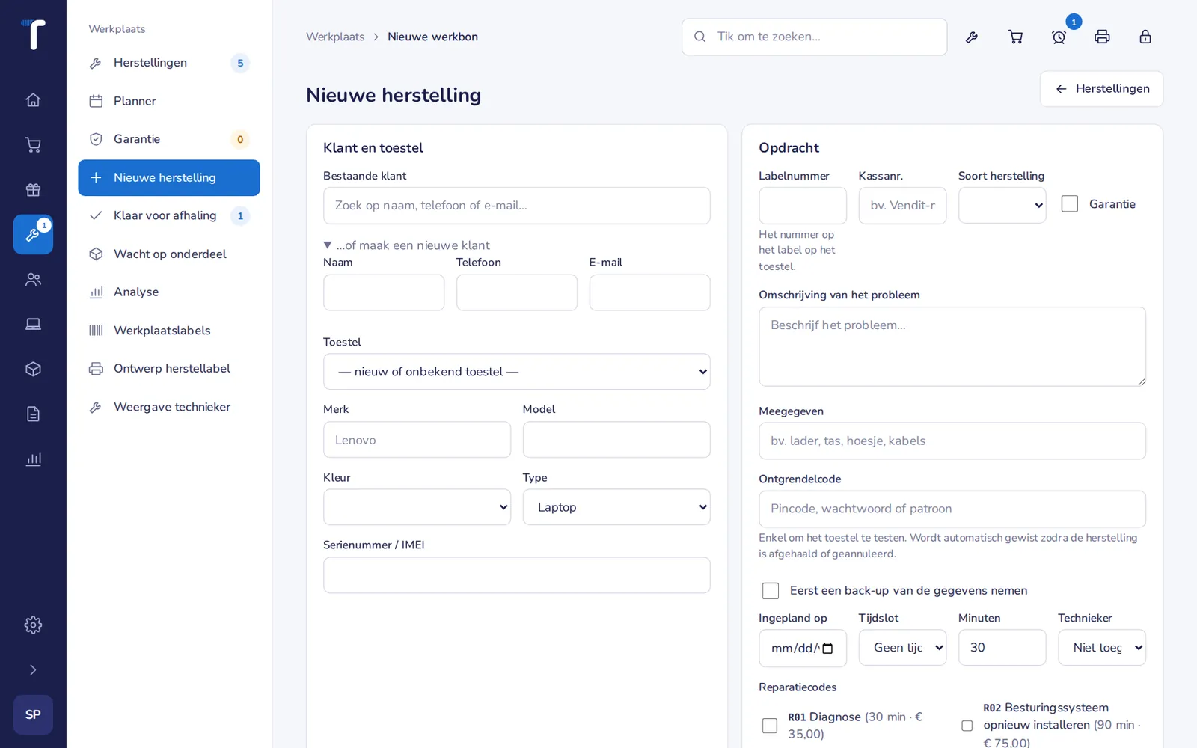Click the lock icon in top bar
Screen dimensions: 1197x748
(1145, 37)
